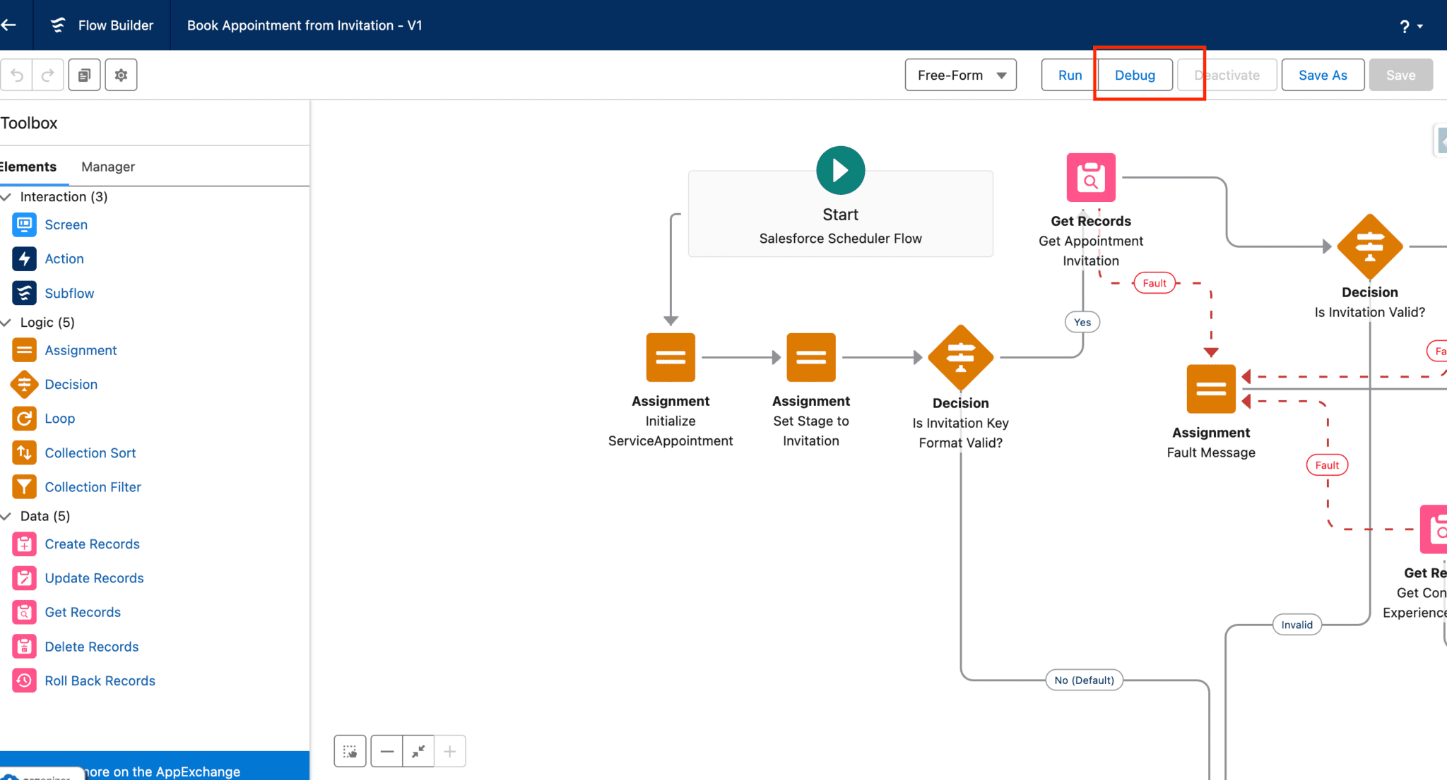Select the Subflow element icon
The image size is (1447, 780).
[x=23, y=292]
